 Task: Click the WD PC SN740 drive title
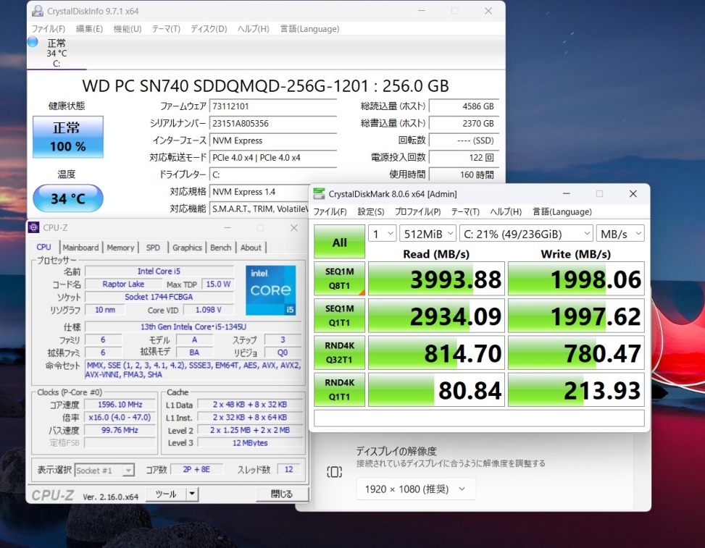tap(265, 86)
